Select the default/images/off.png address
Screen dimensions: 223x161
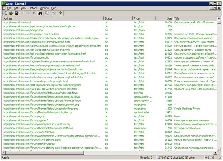(x=38, y=128)
